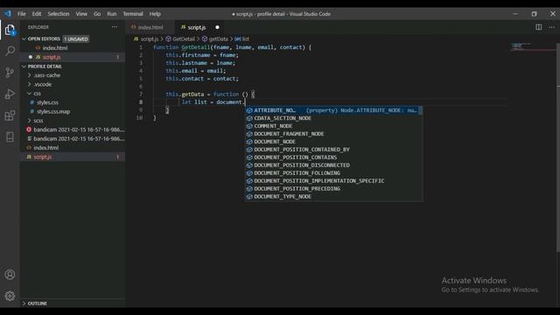Click the list breadcrumb item

tap(245, 38)
